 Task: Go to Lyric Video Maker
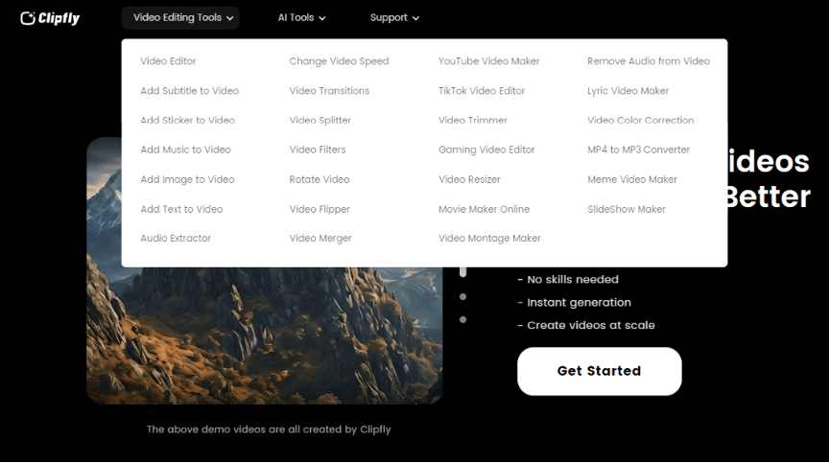click(628, 91)
